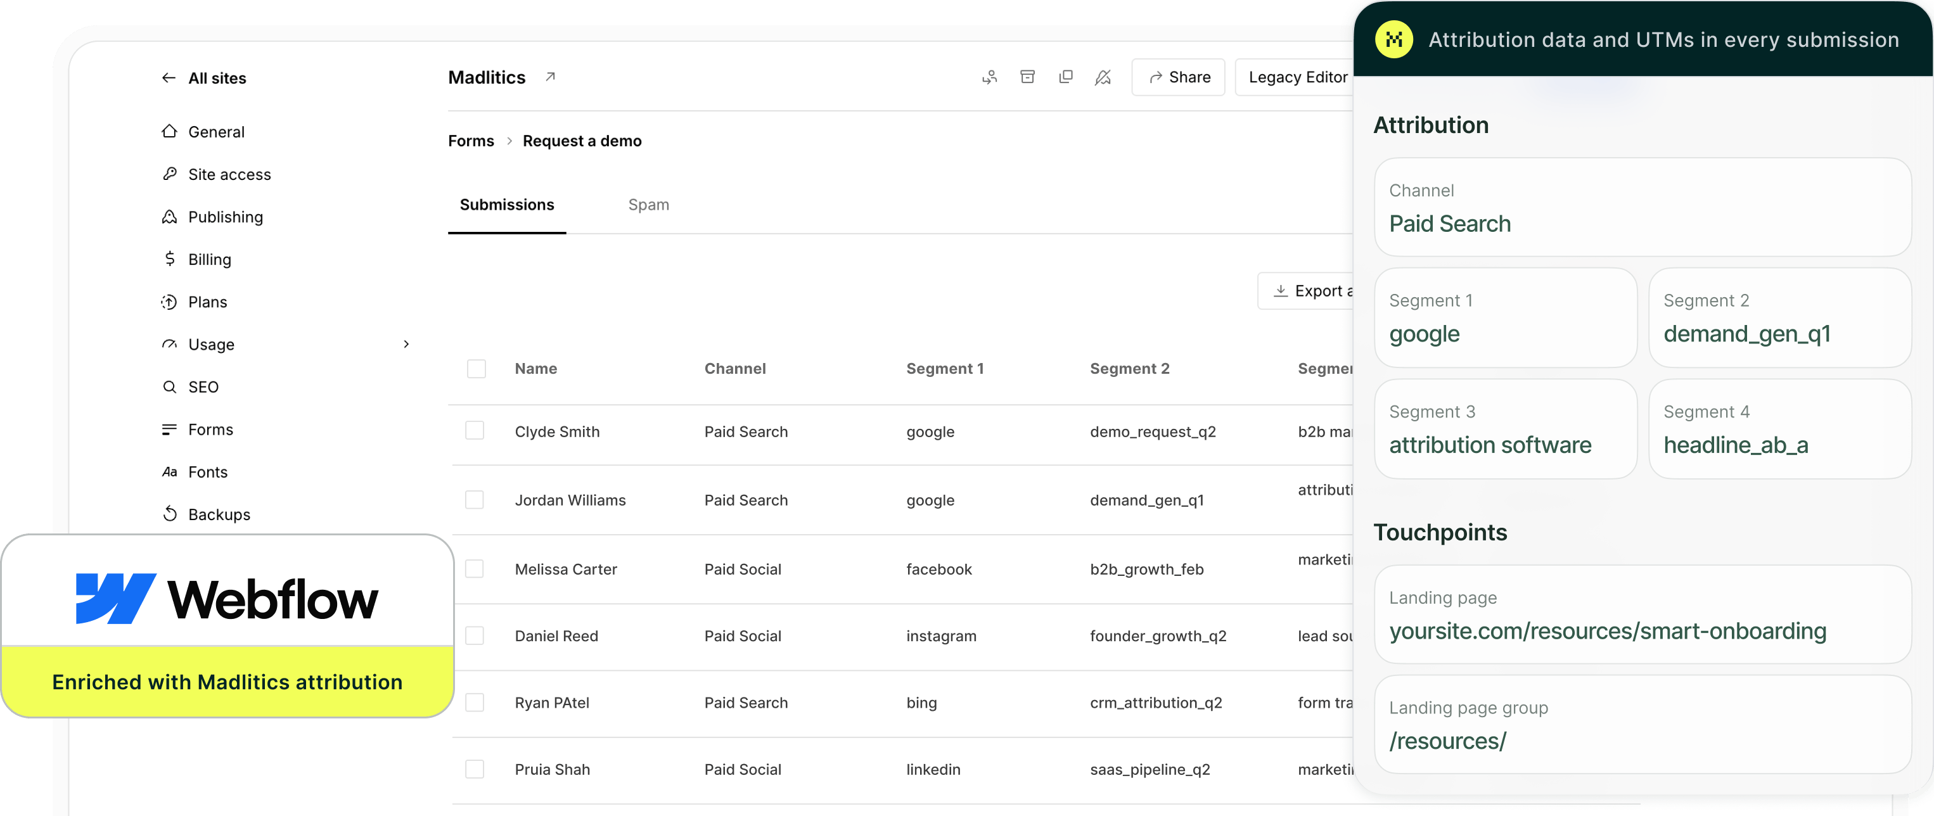
Task: Open Madlitics site via external arrow icon
Action: (x=550, y=77)
